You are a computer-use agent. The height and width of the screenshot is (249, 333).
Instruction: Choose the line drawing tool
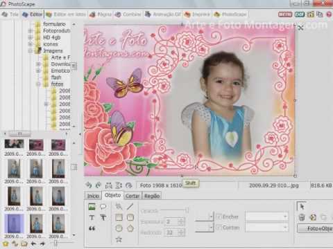pos(130,207)
